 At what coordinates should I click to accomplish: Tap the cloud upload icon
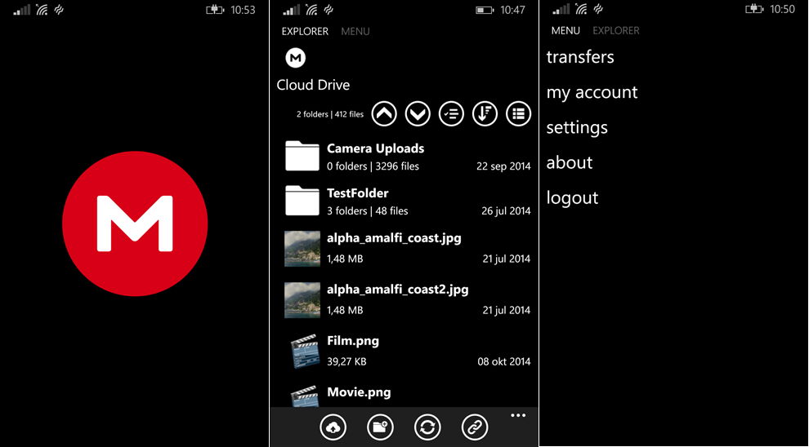click(333, 427)
